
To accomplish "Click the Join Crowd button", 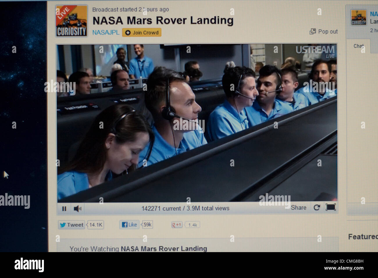I will point(142,33).
